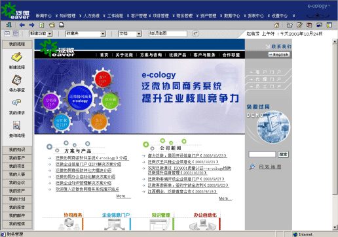Click the home house icon in toolbar
This screenshot has height=237, width=338.
[x=276, y=25]
